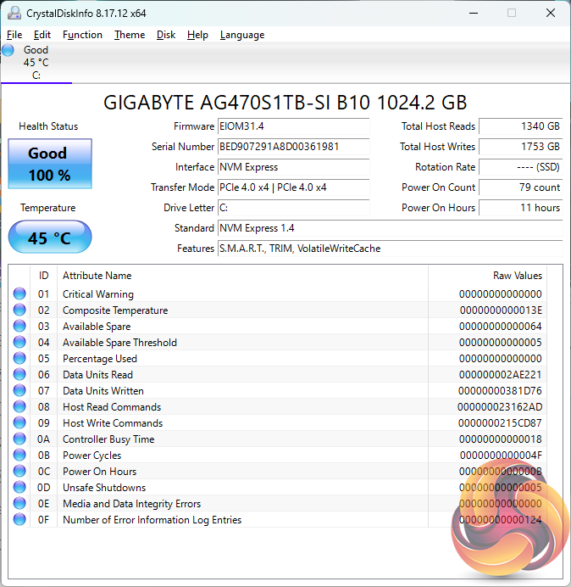The width and height of the screenshot is (571, 587).
Task: Open the Disk menu
Action: [166, 35]
